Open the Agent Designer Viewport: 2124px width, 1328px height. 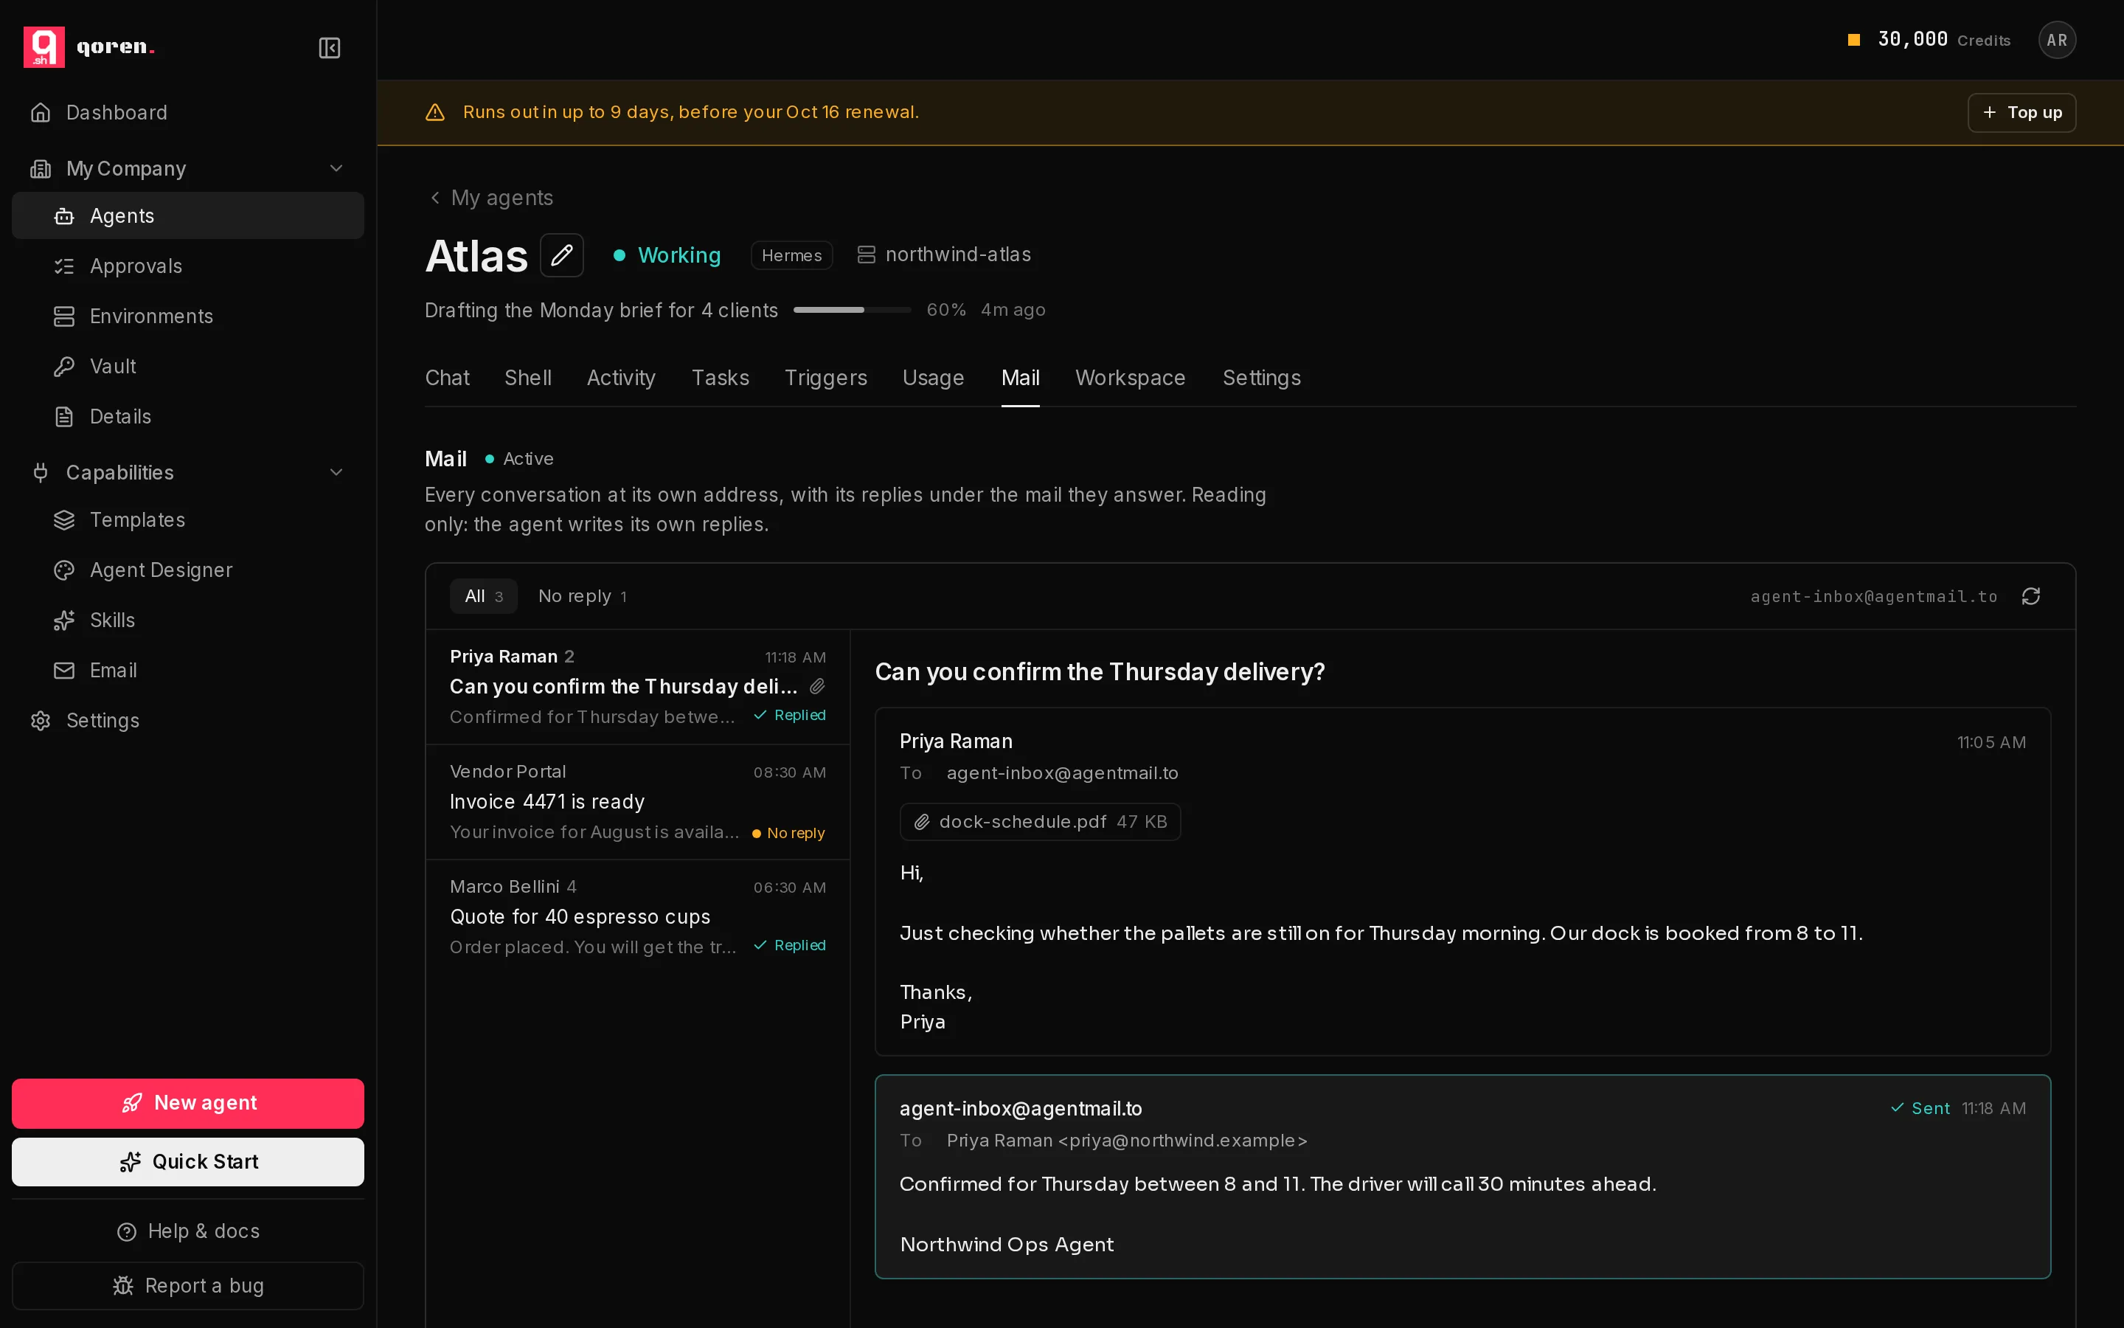pyautogui.click(x=188, y=570)
